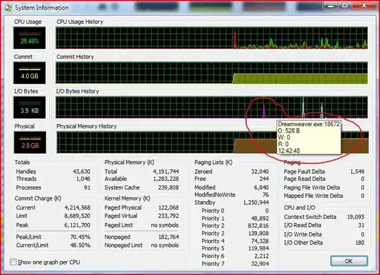Click the Peak/Limit value 70.45%
Image resolution: width=380 pixels, height=275 pixels.
tap(80, 237)
